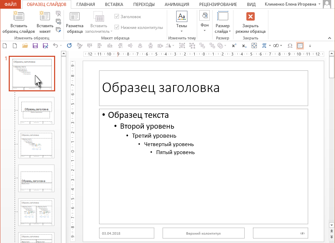The width and height of the screenshot is (335, 243).
Task: Click the Preserve master pin icon
Action: click(x=58, y=30)
